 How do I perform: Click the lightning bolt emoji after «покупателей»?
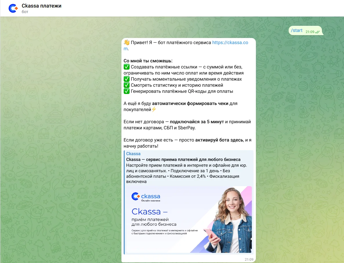(x=154, y=109)
